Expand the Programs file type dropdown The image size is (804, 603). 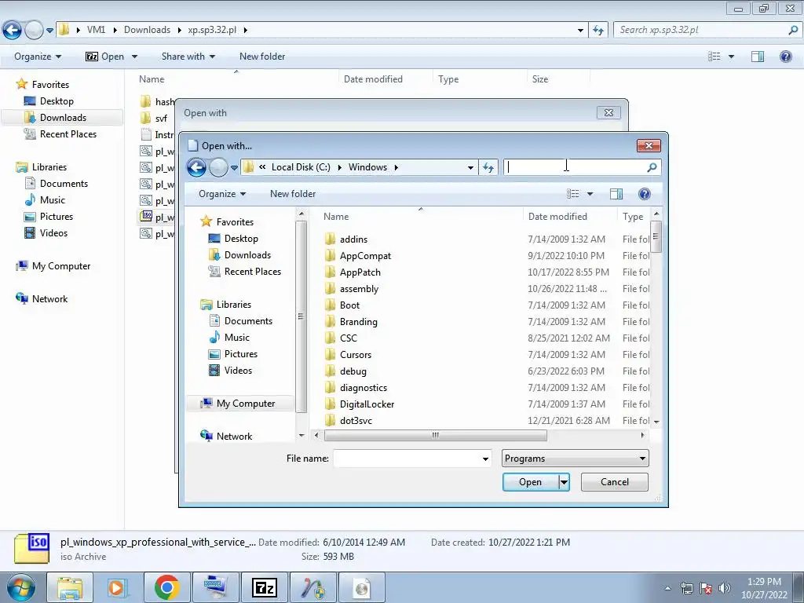point(642,459)
